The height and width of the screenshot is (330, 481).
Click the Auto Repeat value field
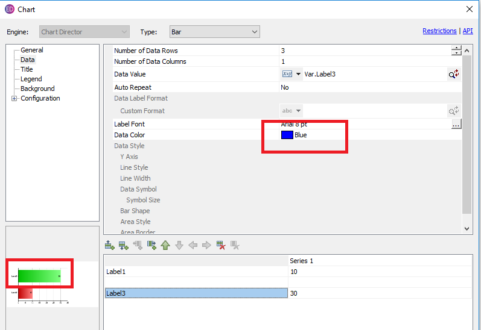coord(362,87)
